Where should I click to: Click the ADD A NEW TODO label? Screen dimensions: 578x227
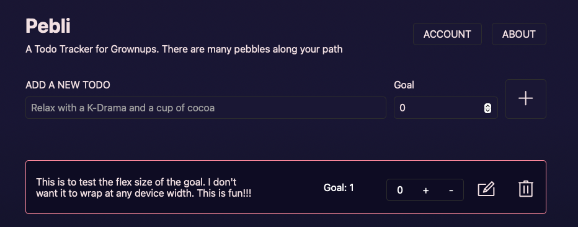(68, 85)
